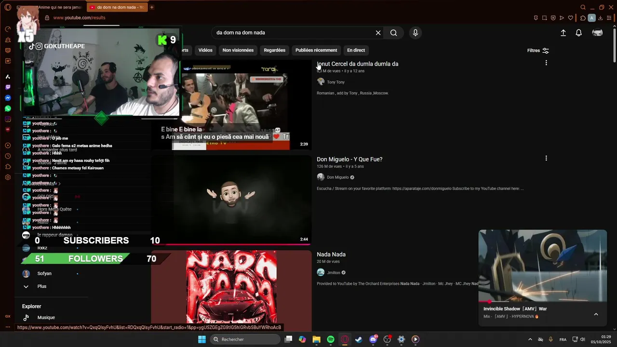Open WhatsApp in Opera GX sidebar
The height and width of the screenshot is (347, 617).
(8, 108)
